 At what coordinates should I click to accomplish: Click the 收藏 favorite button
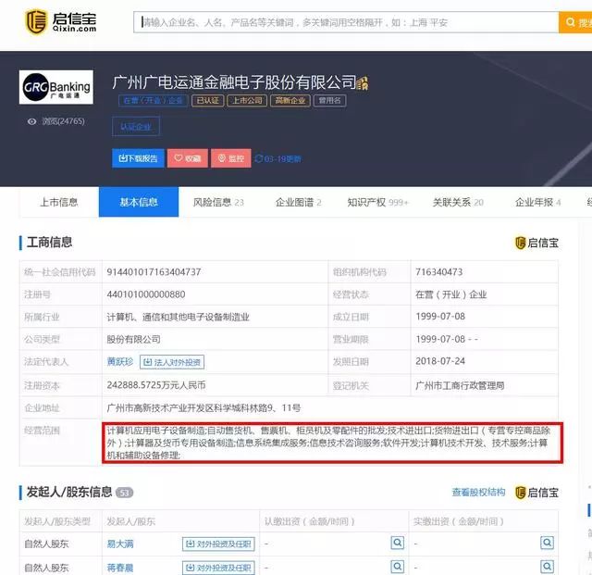click(x=188, y=158)
